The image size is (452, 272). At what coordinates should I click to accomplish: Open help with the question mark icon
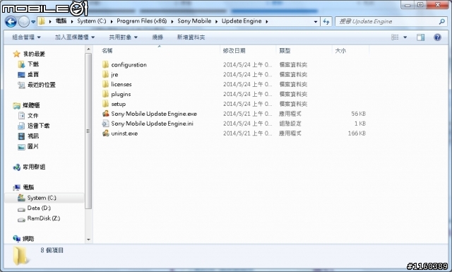437,37
